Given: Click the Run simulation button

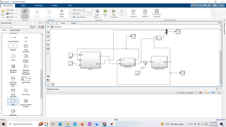Looking at the screenshot, I should [x=105, y=11].
